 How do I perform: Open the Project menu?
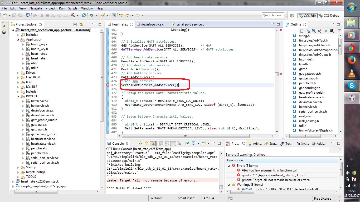pyautogui.click(x=50, y=8)
